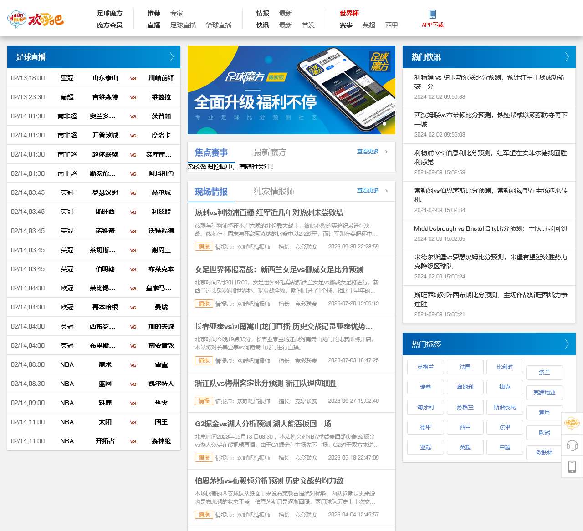Open article 热刺vs利物浦直播 红军近几年对热刺未尝败绩

[269, 212]
